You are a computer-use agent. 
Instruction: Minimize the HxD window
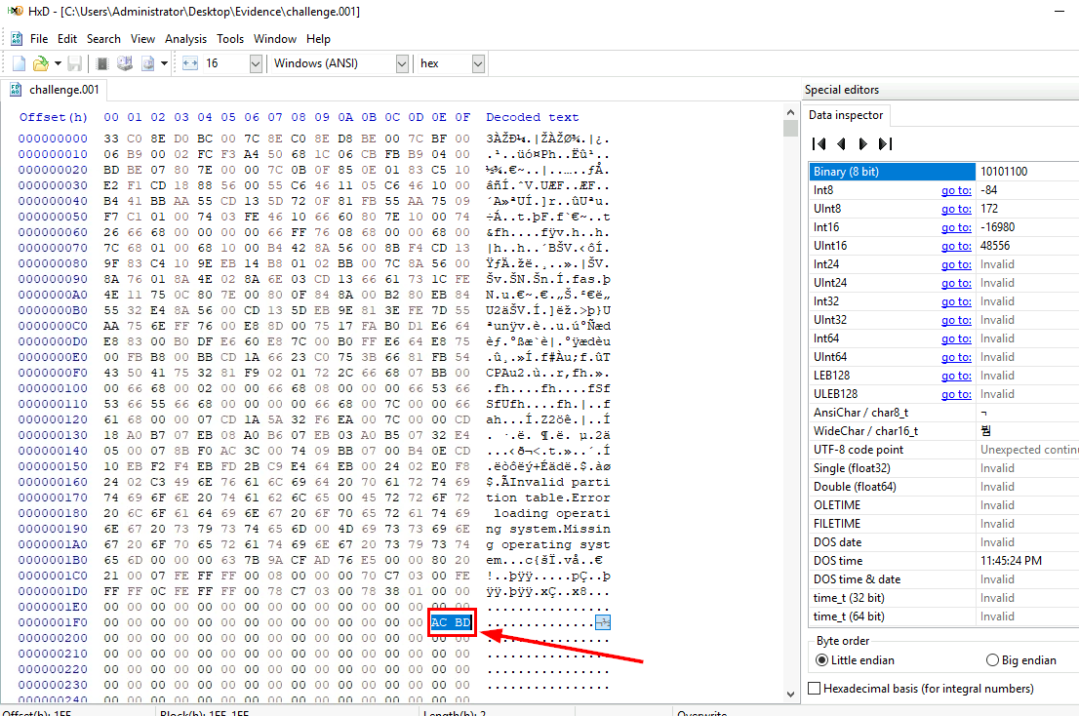coord(1059,12)
